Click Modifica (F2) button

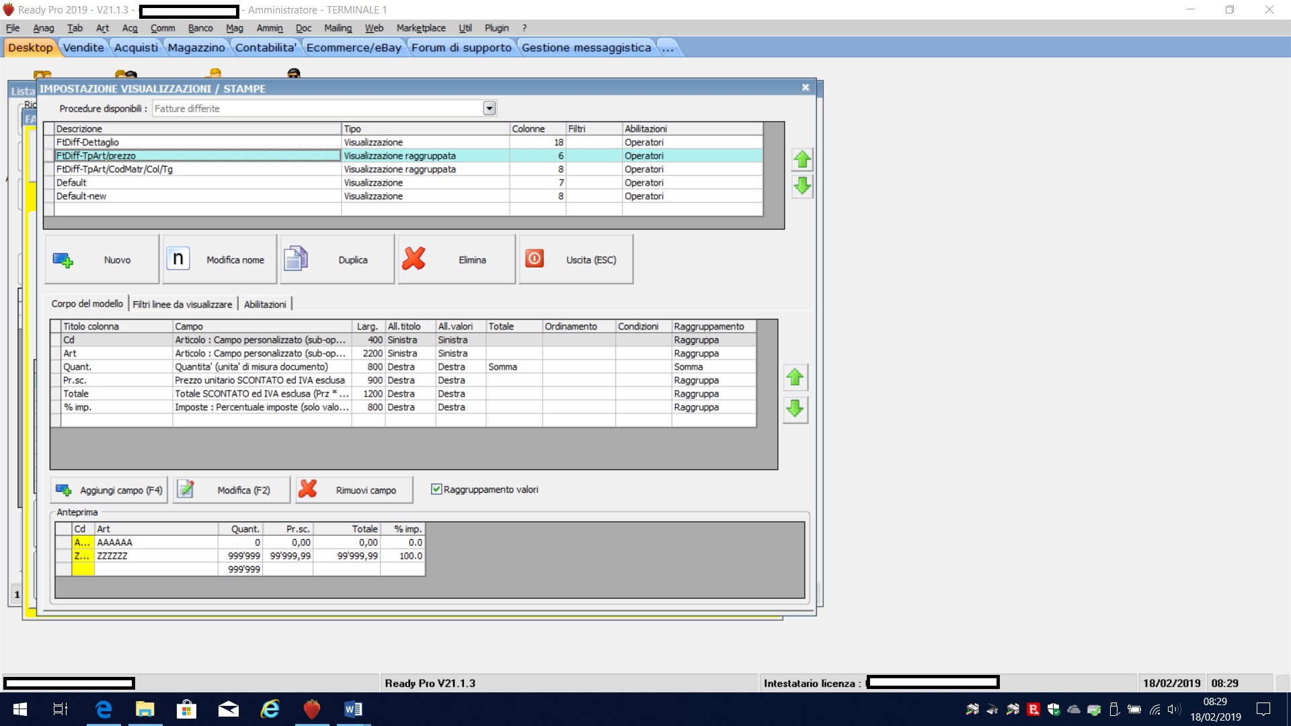pyautogui.click(x=232, y=490)
